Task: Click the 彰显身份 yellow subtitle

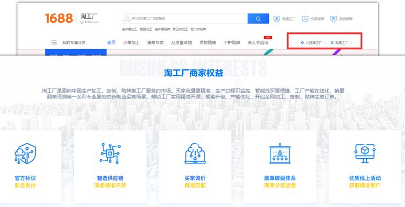Action: [x=25, y=185]
